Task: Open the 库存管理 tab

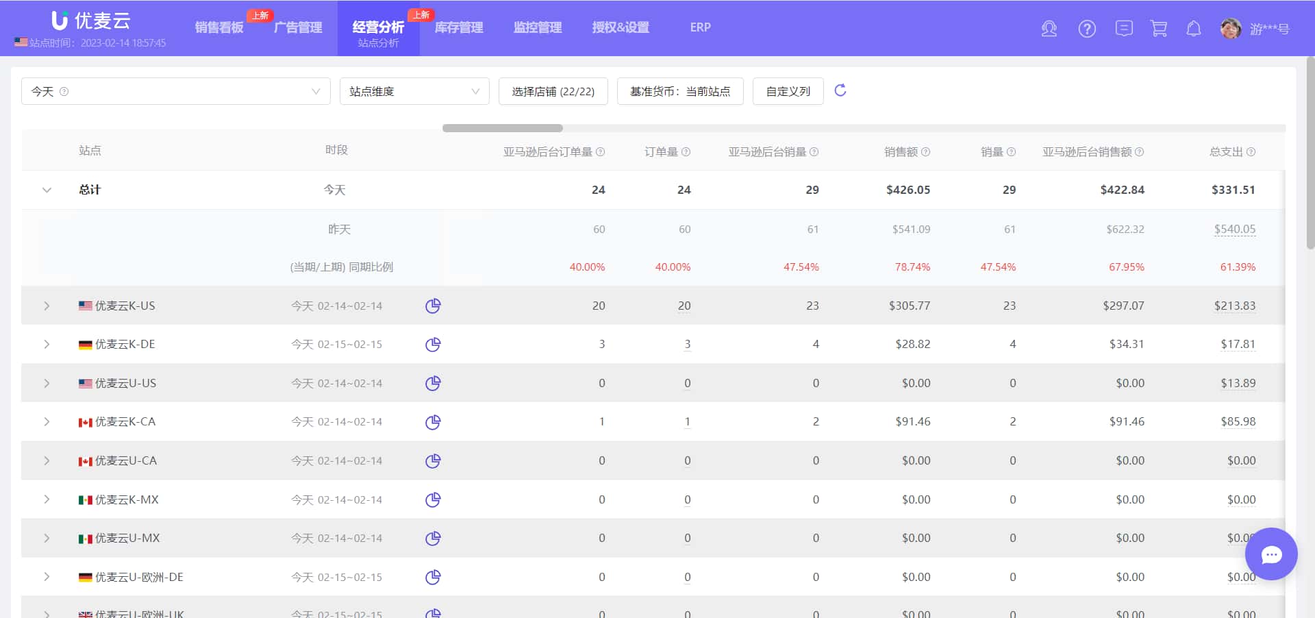Action: click(459, 27)
